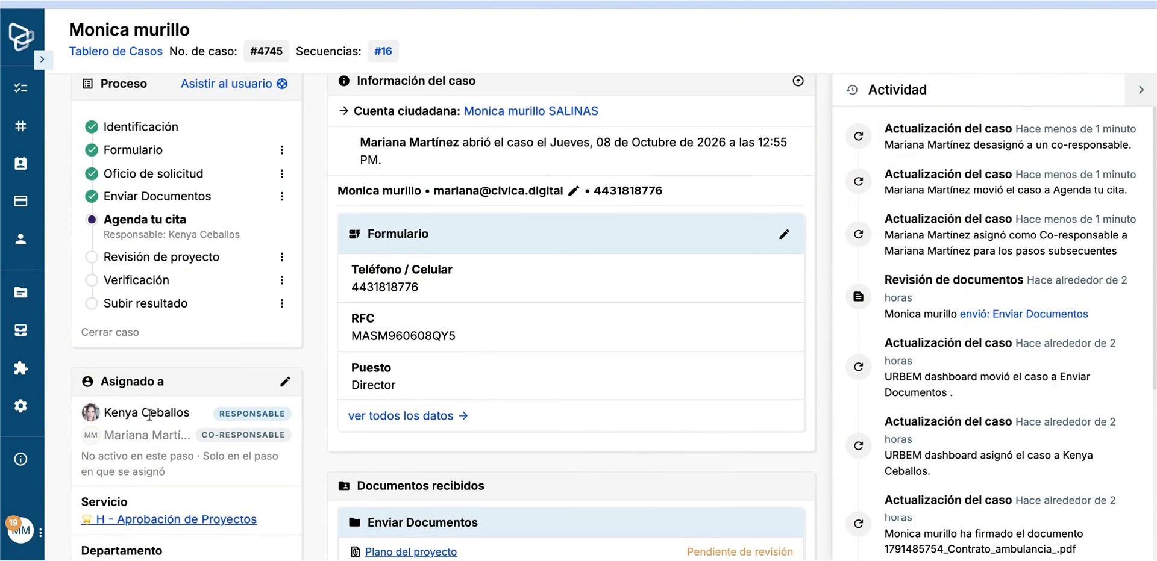Screen dimensions: 1157x561
Task: Open options menu for Enviar Documentos step
Action: coord(282,196)
